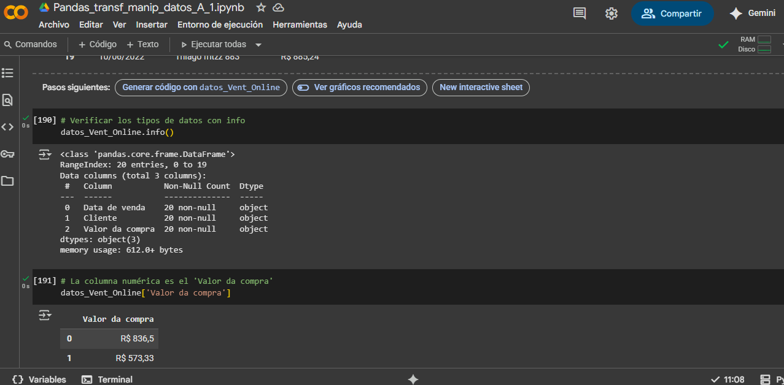The image size is (784, 385).
Task: Click Ver gráficos recomendados button
Action: tap(360, 87)
